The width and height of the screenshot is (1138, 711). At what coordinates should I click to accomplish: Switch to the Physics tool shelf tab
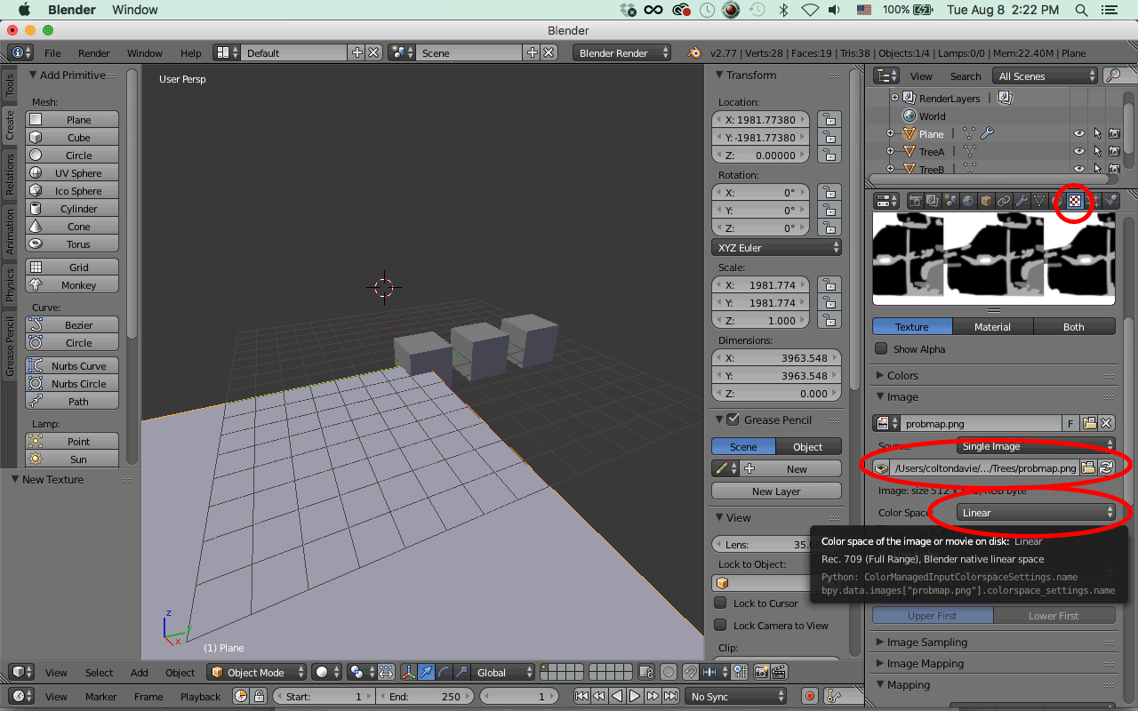(x=10, y=285)
